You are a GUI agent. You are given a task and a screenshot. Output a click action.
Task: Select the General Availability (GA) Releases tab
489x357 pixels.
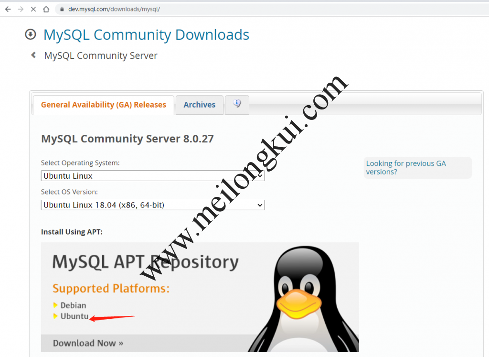click(103, 105)
